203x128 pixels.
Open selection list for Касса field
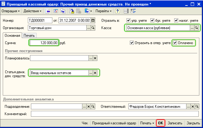192,28
